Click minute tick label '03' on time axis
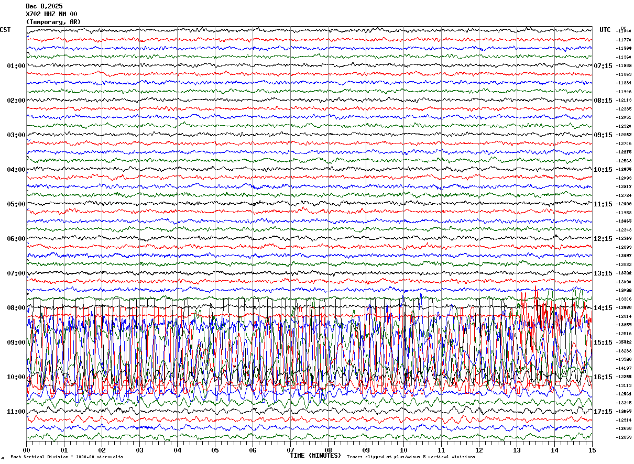This screenshot has width=634, height=464. pos(139,450)
